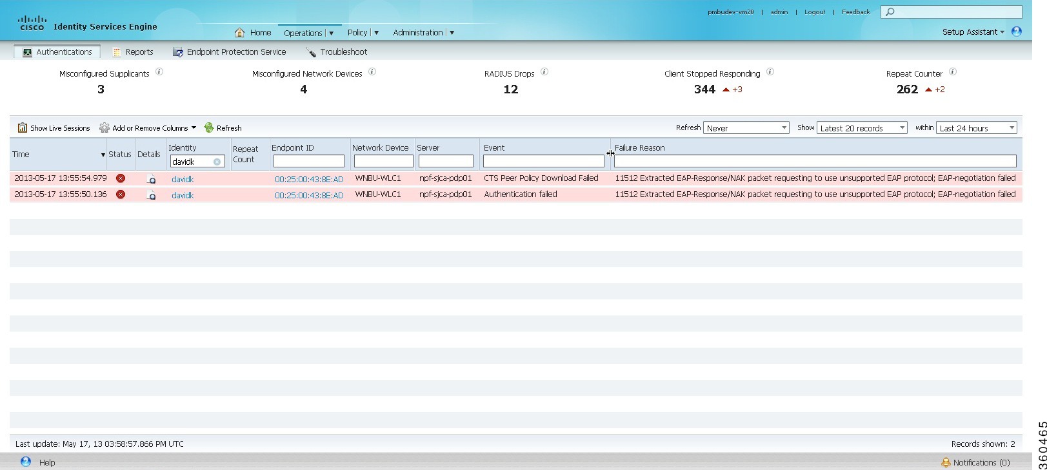Open details icon for 13:55:54.979 row

[x=151, y=179]
